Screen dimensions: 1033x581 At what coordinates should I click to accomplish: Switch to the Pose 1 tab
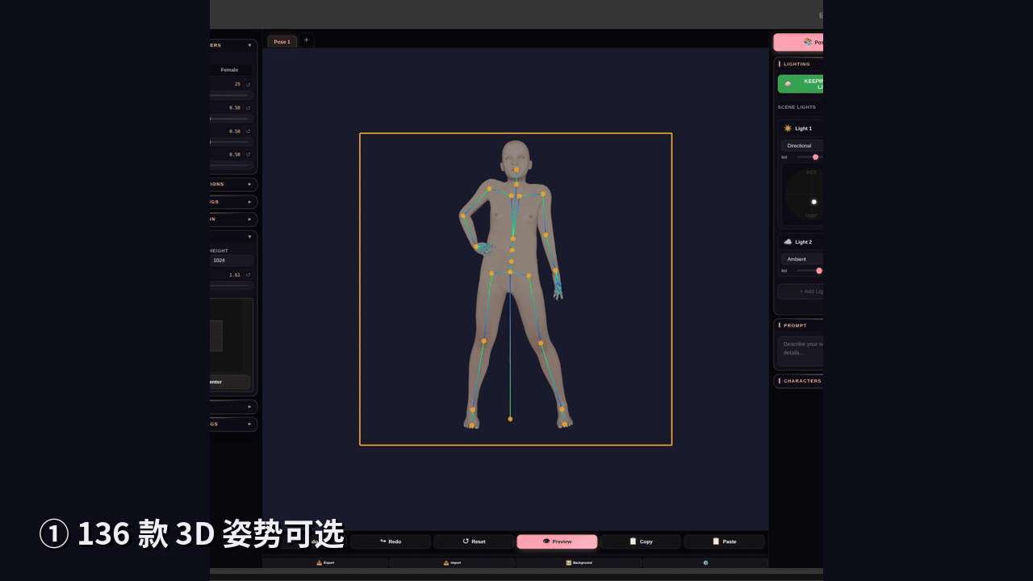[x=282, y=41]
